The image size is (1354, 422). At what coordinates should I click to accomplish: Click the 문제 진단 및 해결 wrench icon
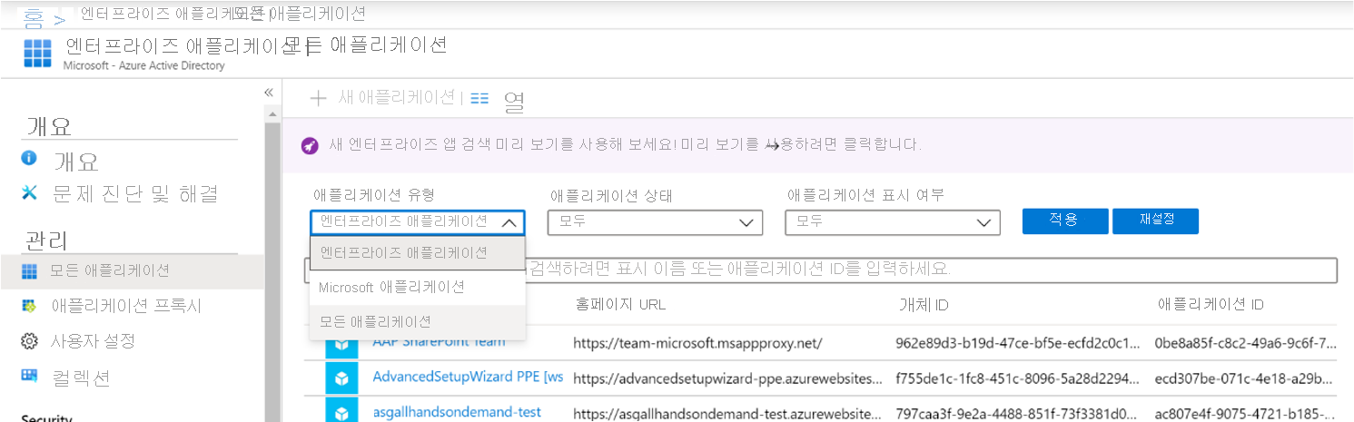click(x=30, y=192)
